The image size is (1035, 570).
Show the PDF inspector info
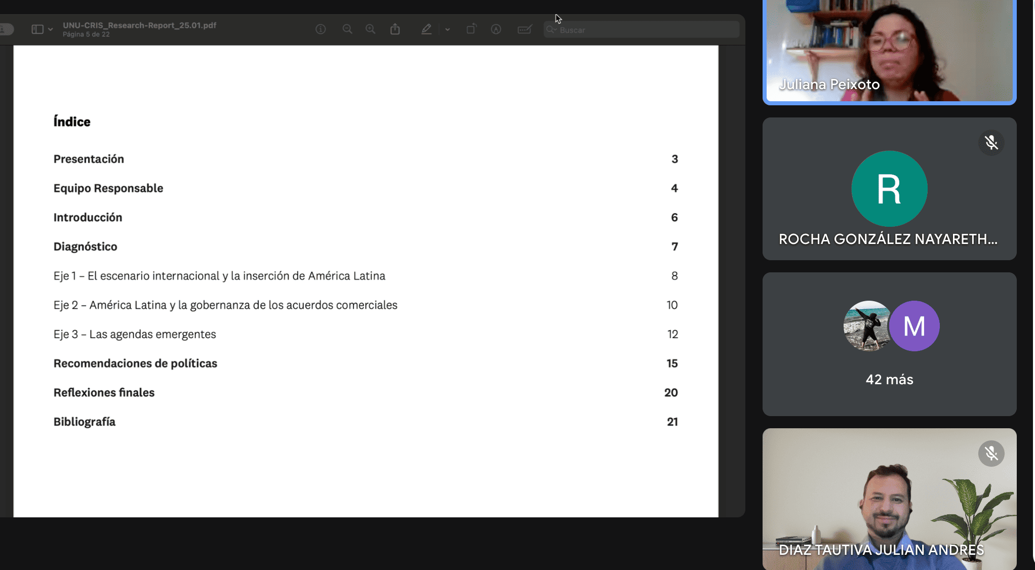point(321,29)
